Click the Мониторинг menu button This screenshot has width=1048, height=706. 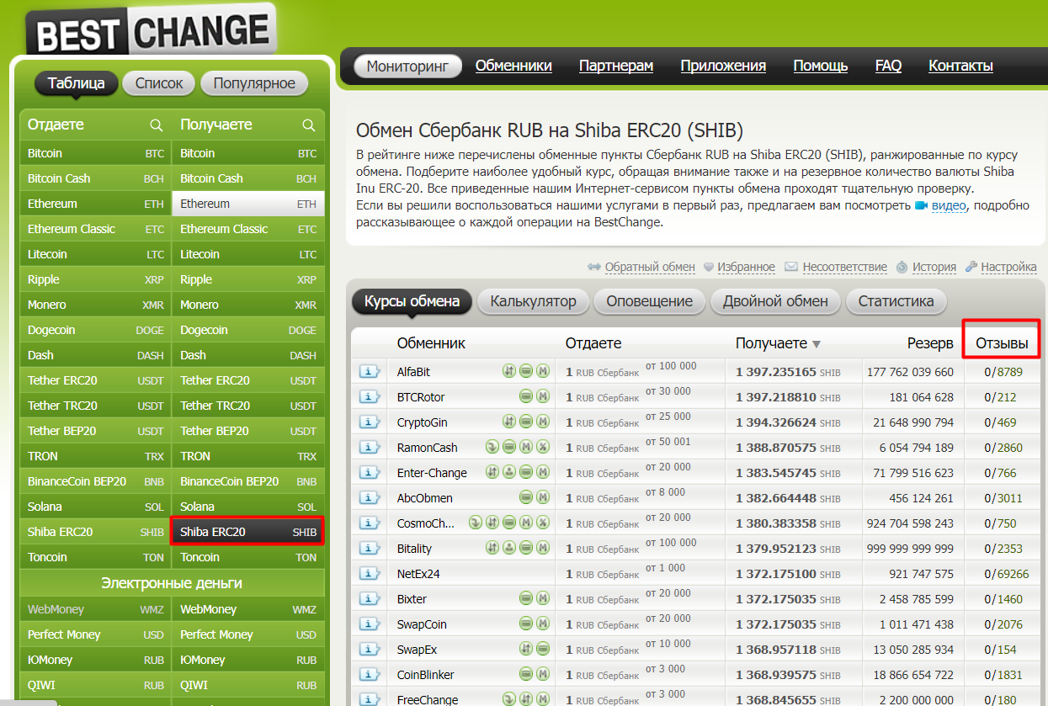[408, 66]
